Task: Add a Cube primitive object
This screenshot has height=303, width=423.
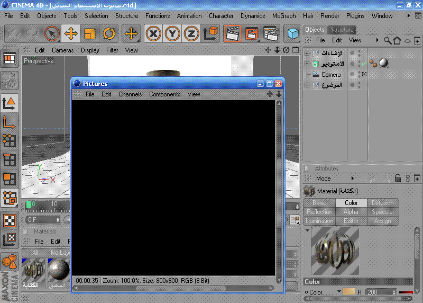Action: point(292,34)
